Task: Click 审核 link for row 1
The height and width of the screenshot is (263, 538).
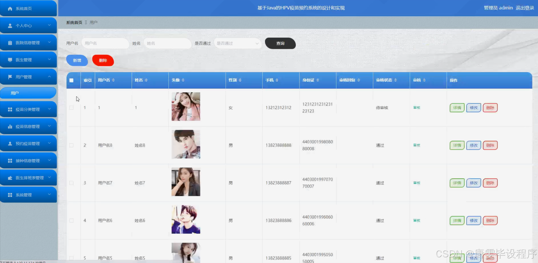Action: pyautogui.click(x=417, y=108)
